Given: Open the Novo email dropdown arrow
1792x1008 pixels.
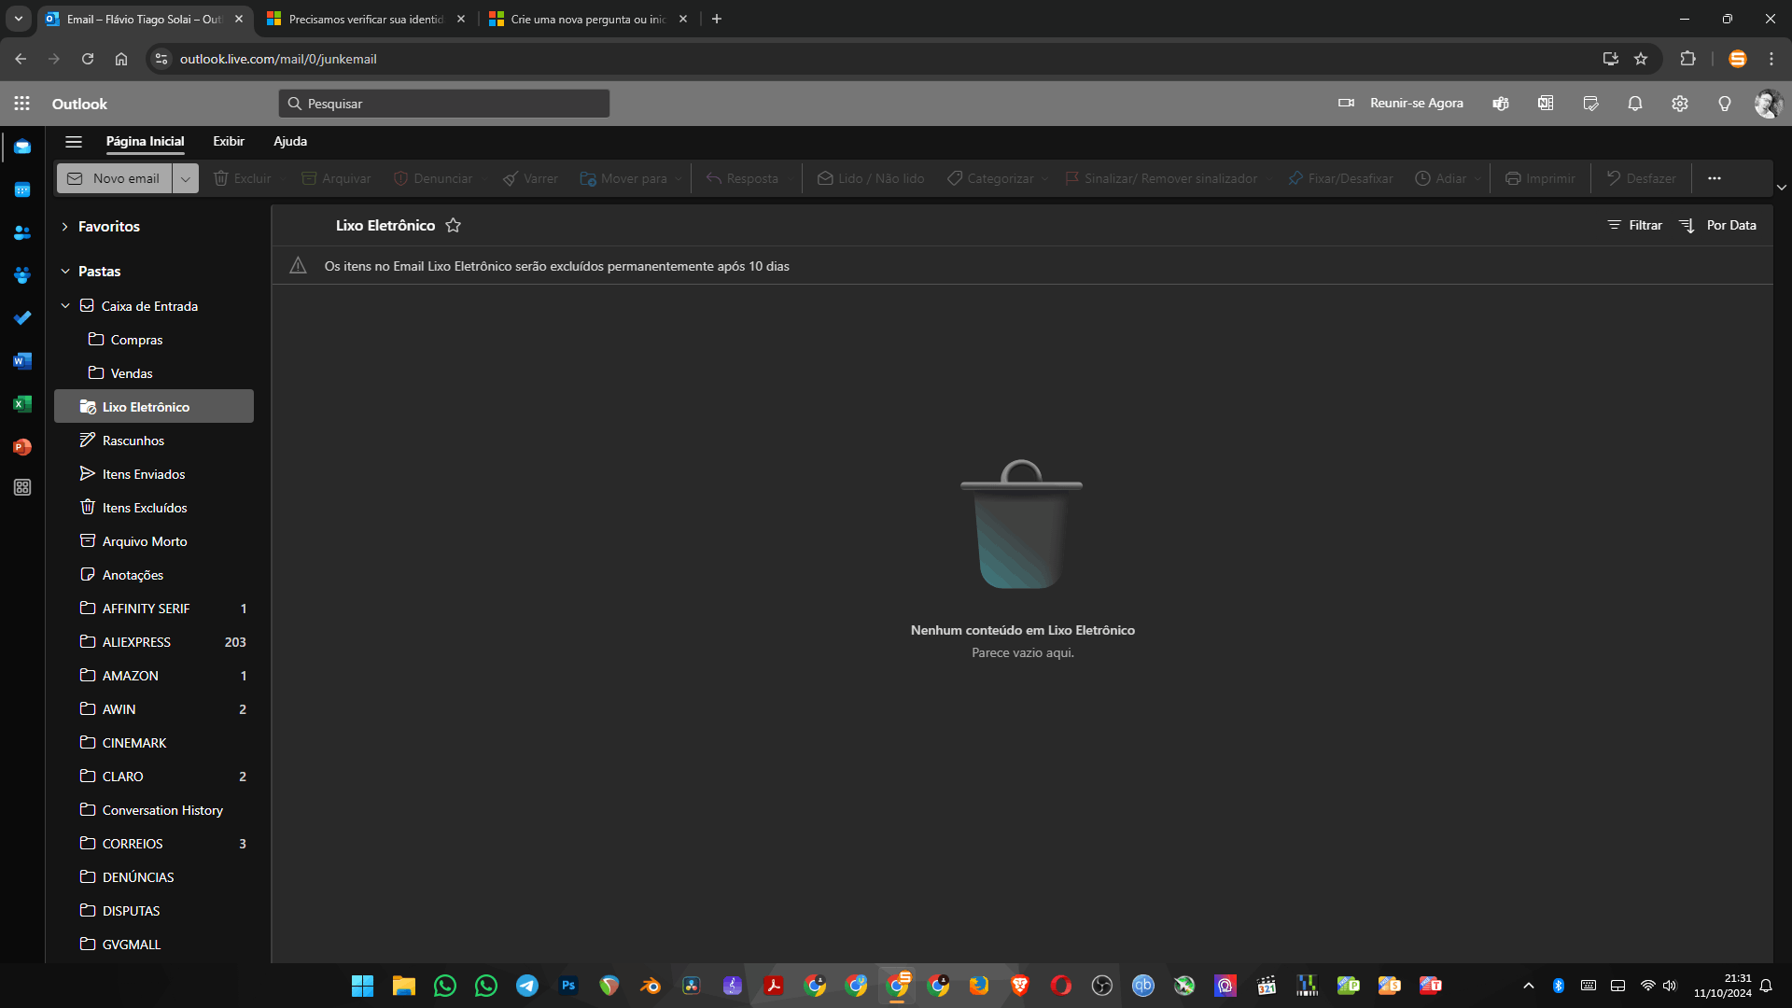Looking at the screenshot, I should coord(185,178).
